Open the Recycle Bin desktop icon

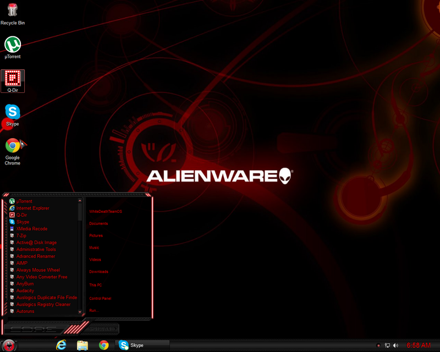(12, 14)
